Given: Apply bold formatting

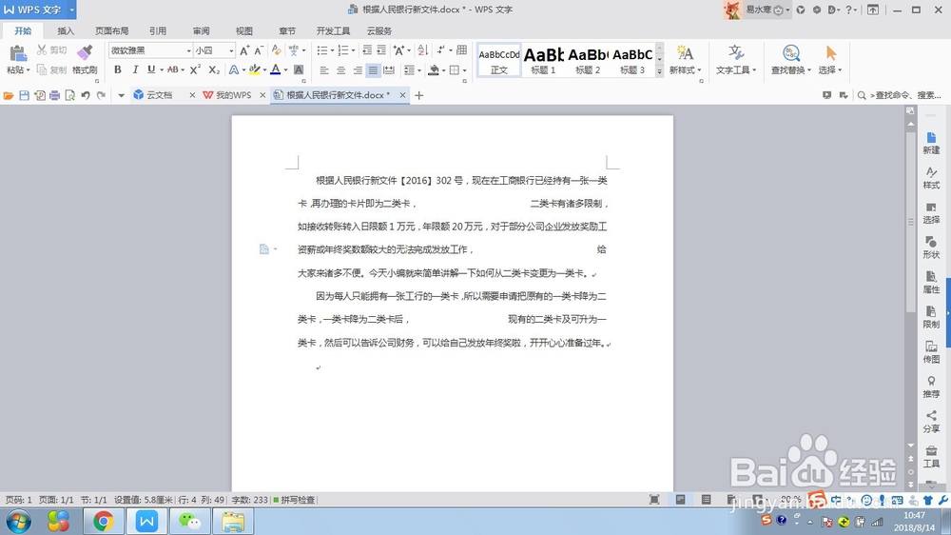Looking at the screenshot, I should coord(118,69).
